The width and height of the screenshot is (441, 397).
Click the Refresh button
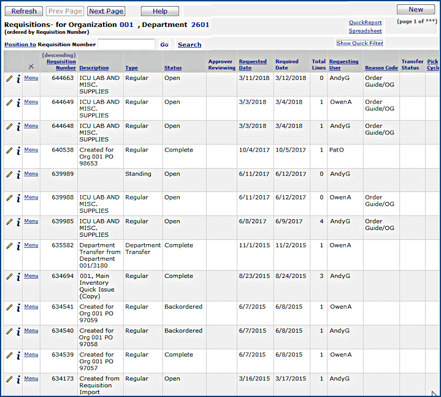24,11
